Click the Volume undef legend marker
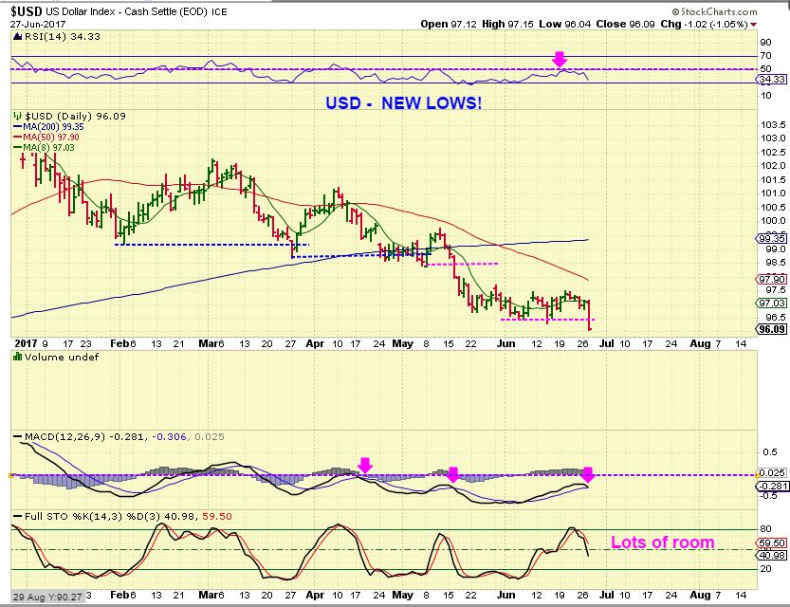 (x=16, y=355)
